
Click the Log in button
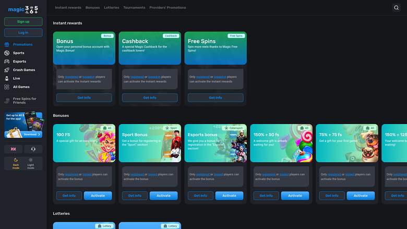tap(23, 33)
